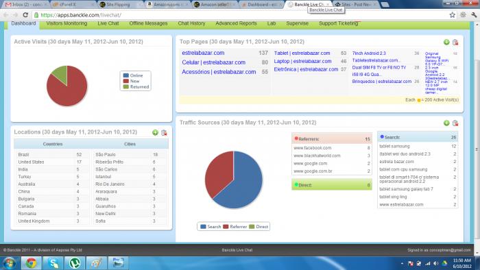Open the estrelabazar.com top page link
480x270 pixels.
[x=203, y=53]
